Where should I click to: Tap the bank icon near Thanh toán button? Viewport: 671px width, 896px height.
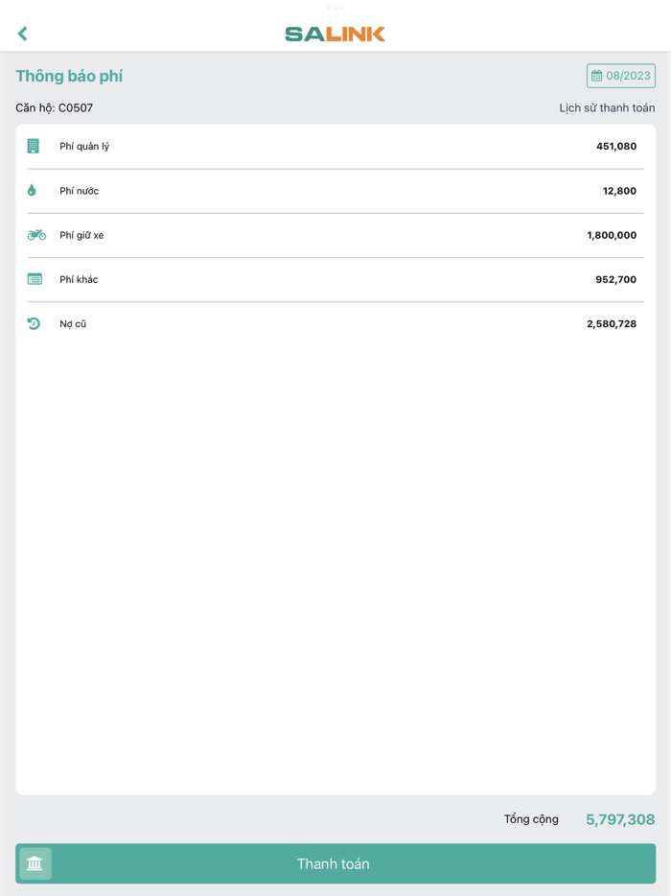click(x=35, y=863)
